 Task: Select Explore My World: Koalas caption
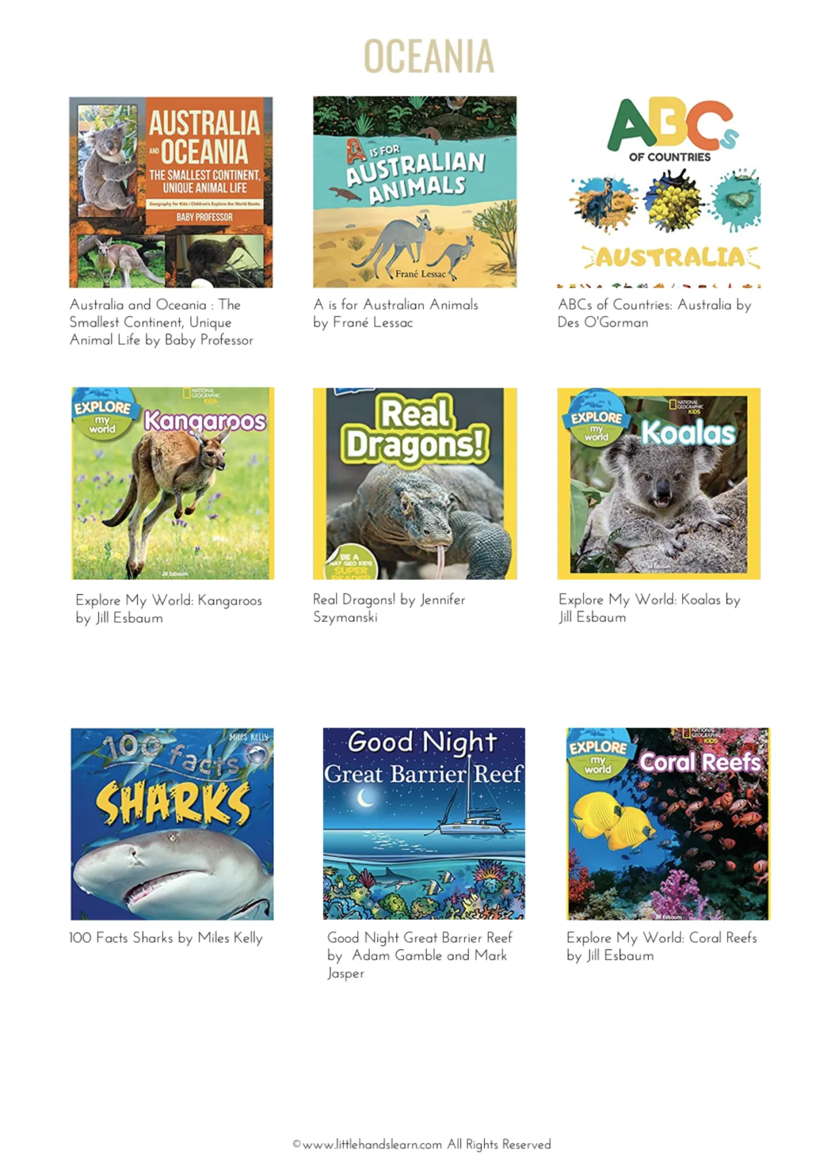tap(649, 608)
